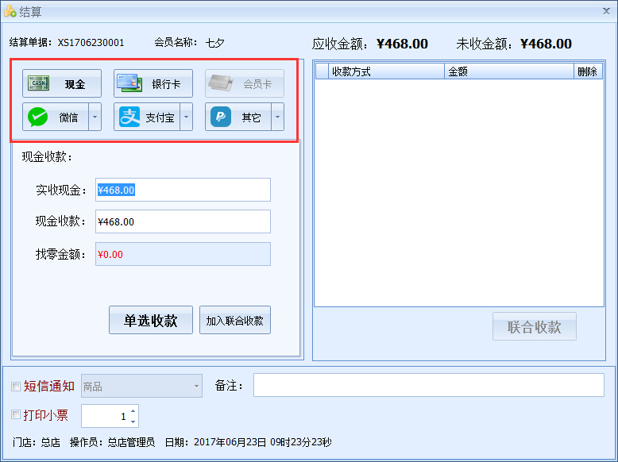Image resolution: width=618 pixels, height=462 pixels.
Task: Click the member card (会员卡) icon
Action: [x=220, y=83]
